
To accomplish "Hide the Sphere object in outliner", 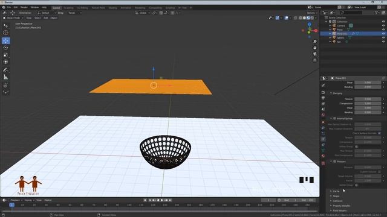I will point(383,37).
